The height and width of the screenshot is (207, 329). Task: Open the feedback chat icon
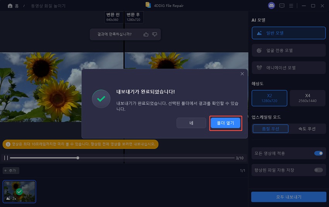281,6
